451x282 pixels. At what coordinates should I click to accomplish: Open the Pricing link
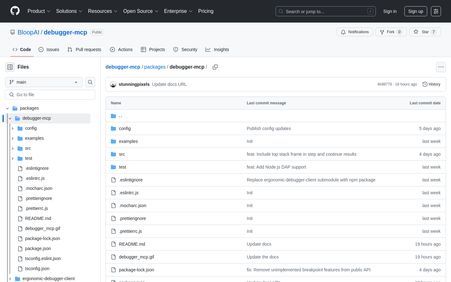[x=206, y=11]
